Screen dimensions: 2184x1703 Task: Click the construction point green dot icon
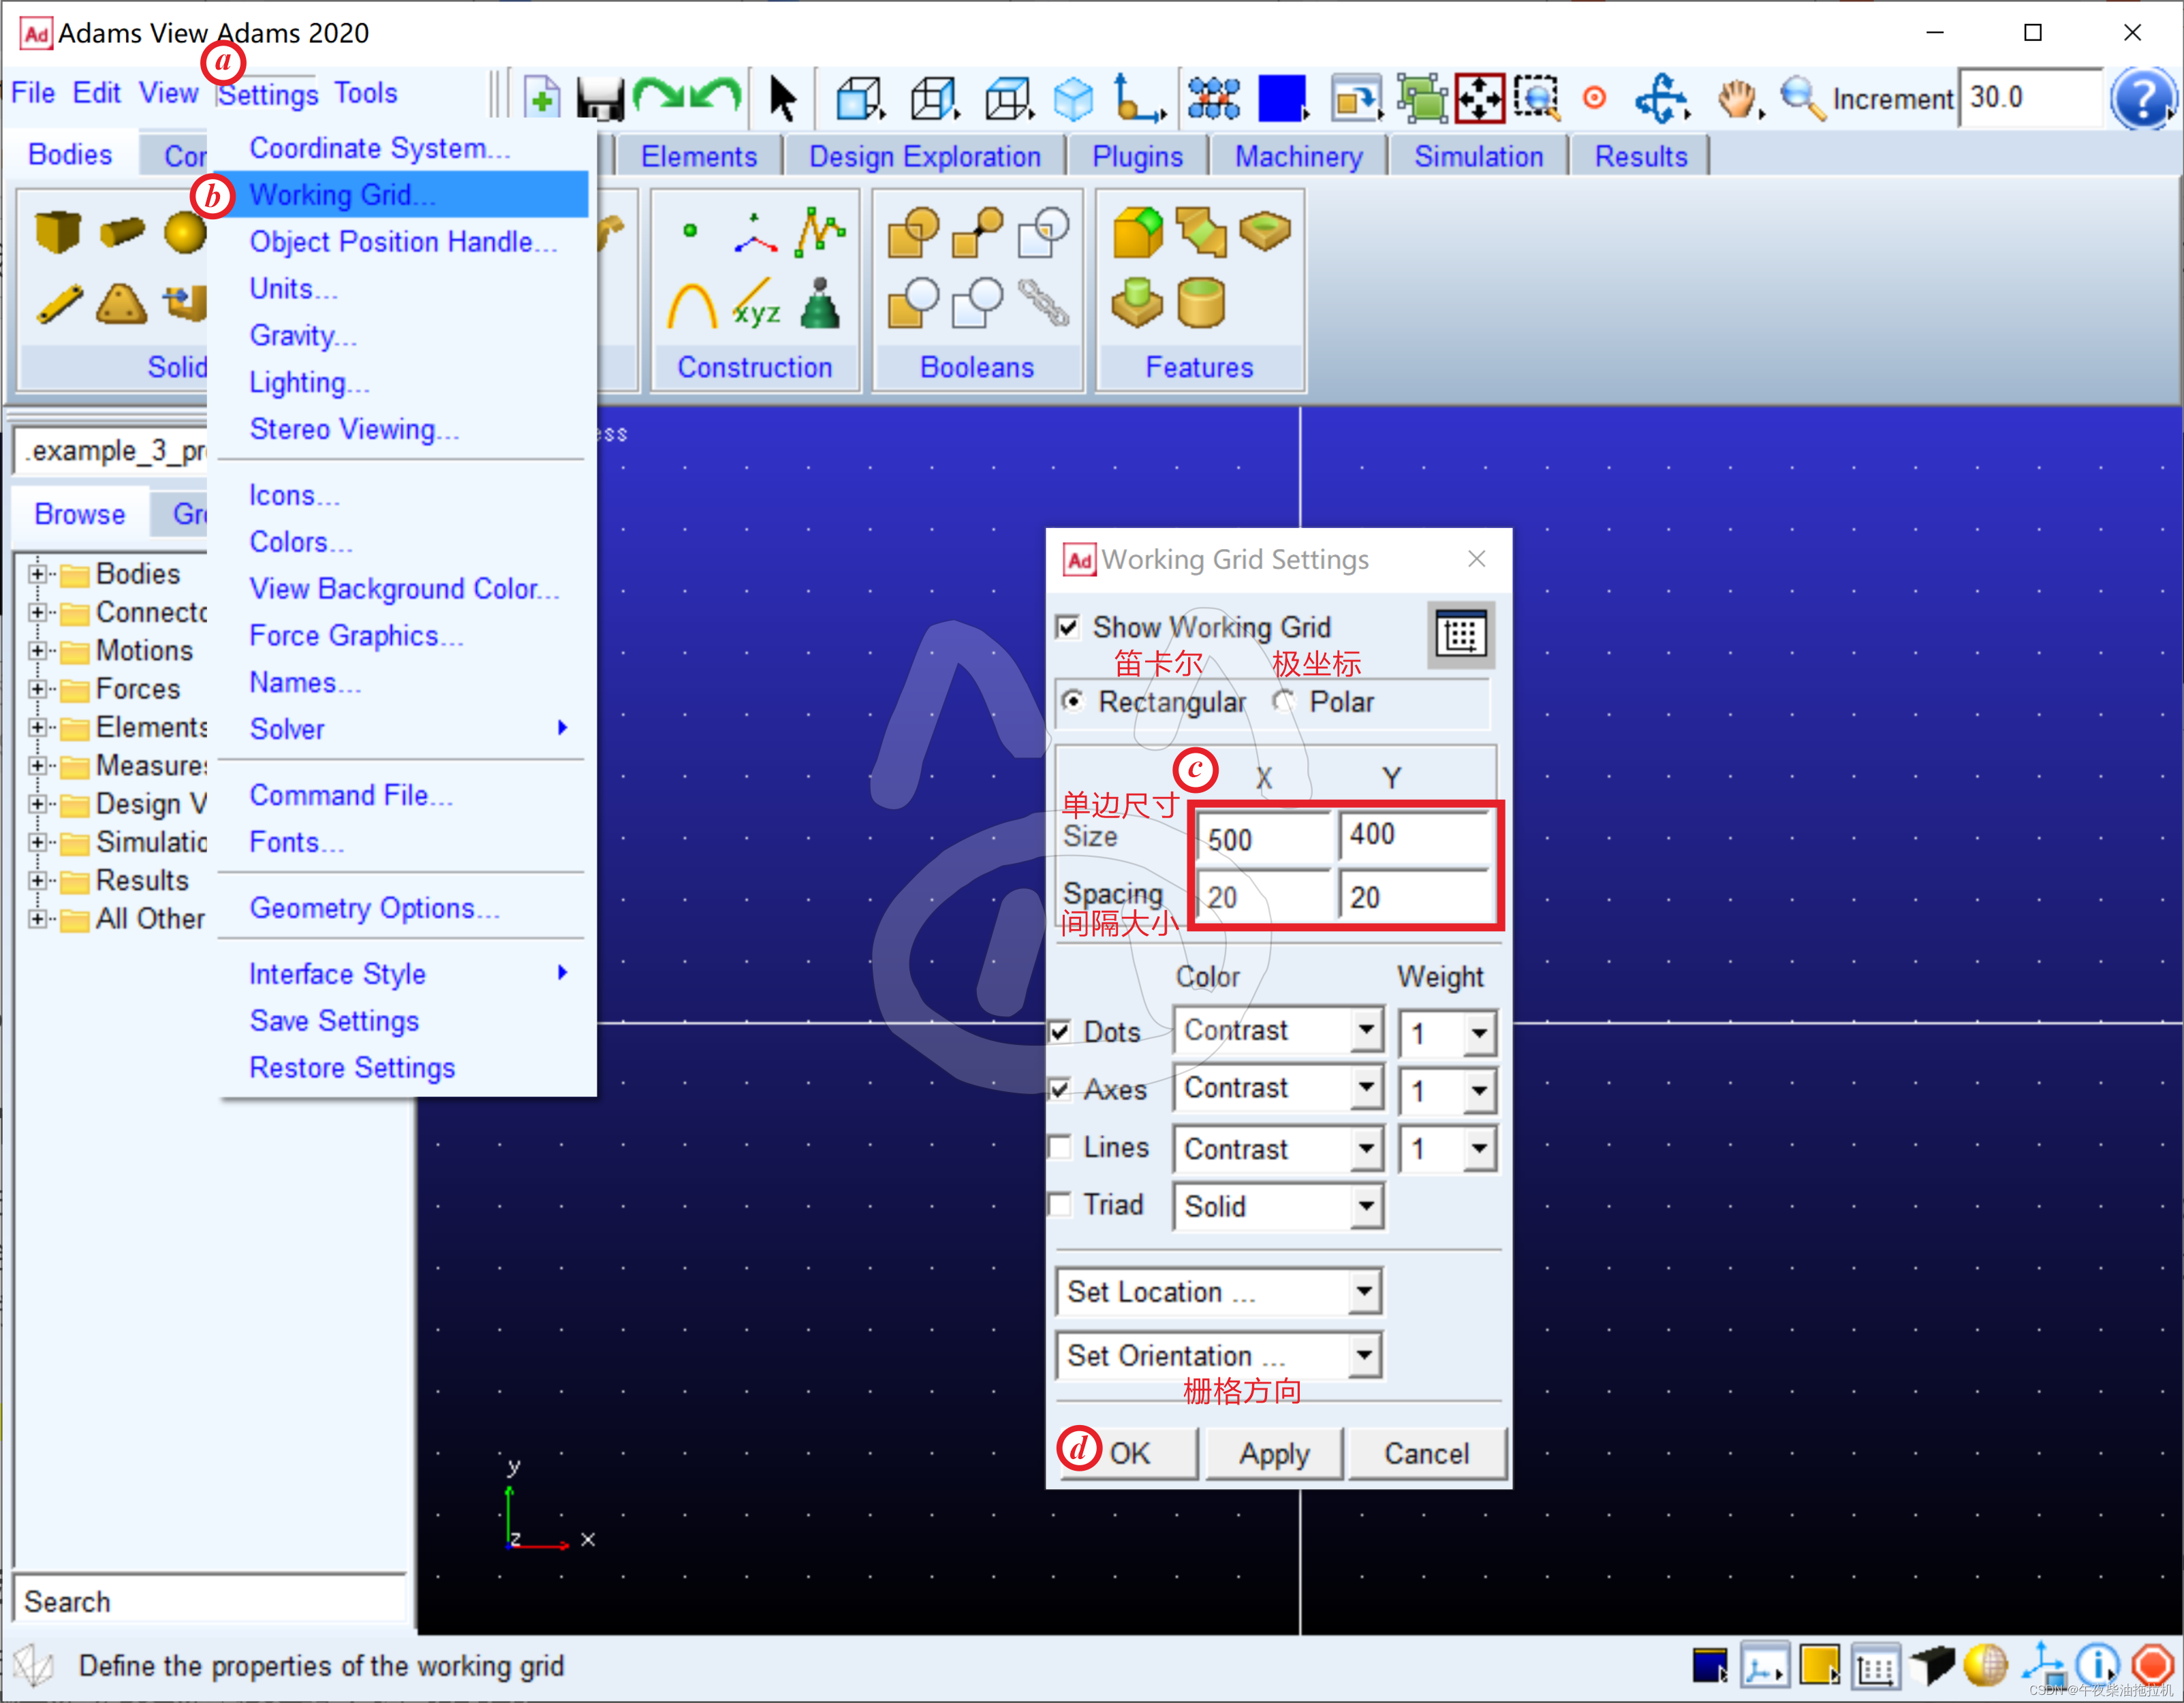point(690,231)
